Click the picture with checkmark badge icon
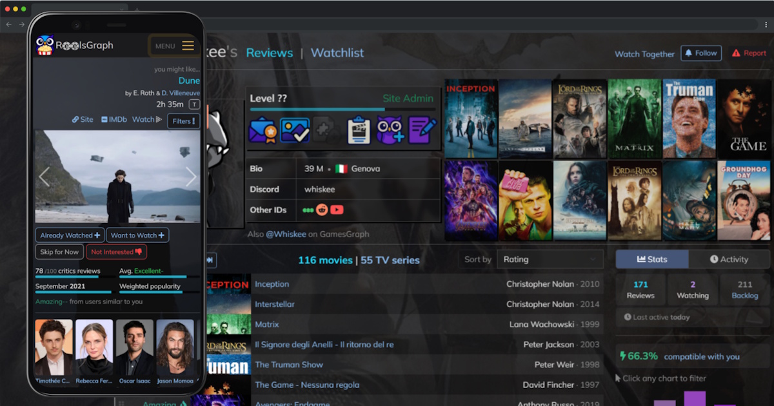The image size is (774, 406). coord(295,130)
